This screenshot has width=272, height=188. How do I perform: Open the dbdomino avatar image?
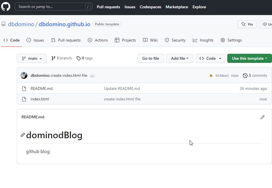click(24, 75)
